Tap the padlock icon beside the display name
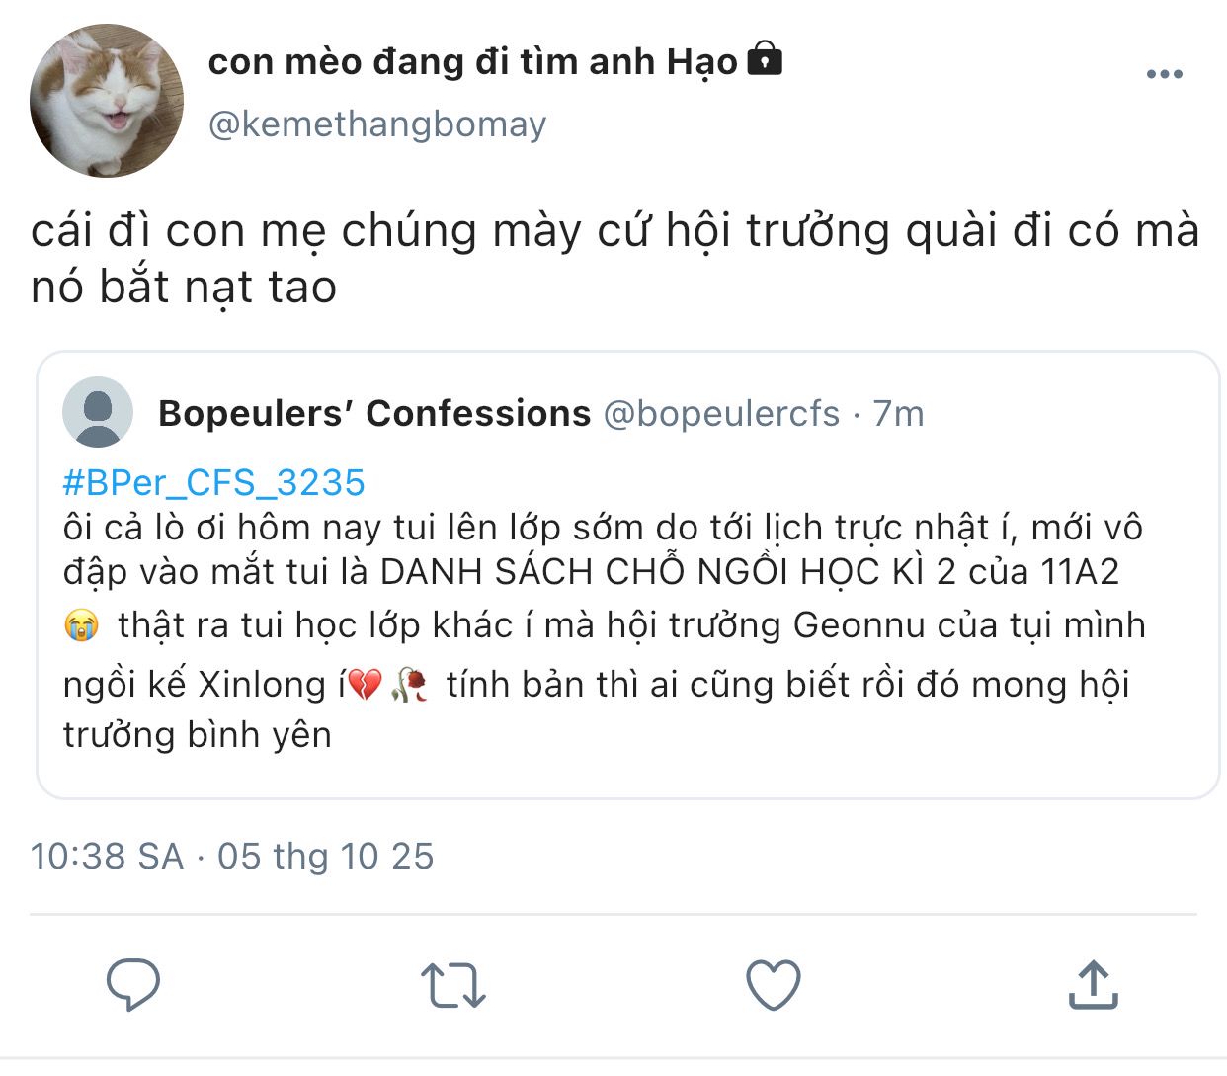Screen dimensions: 1227x1076 765,59
